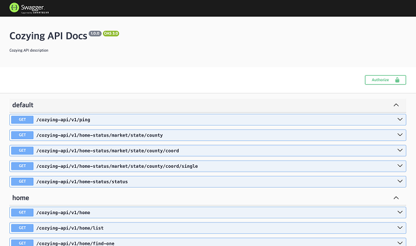This screenshot has width=416, height=246.
Task: Open the /cozying-api/v1/home/find-one endpoint path
Action: tap(75, 243)
